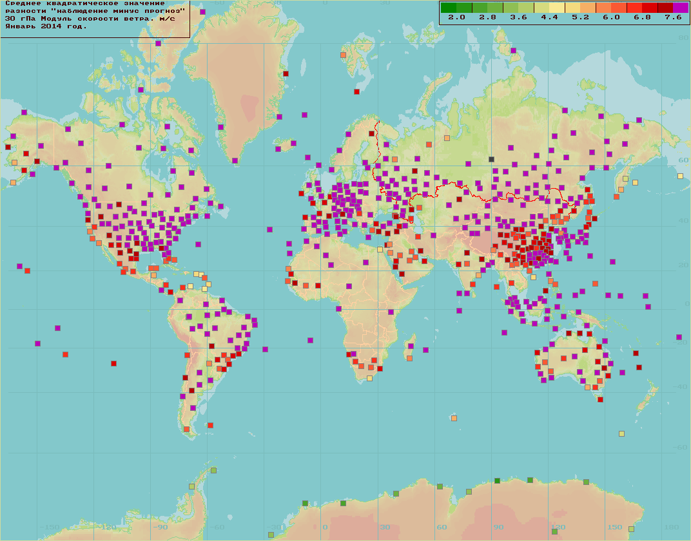
Task: Click the legend value 2.8
Action: (x=487, y=17)
